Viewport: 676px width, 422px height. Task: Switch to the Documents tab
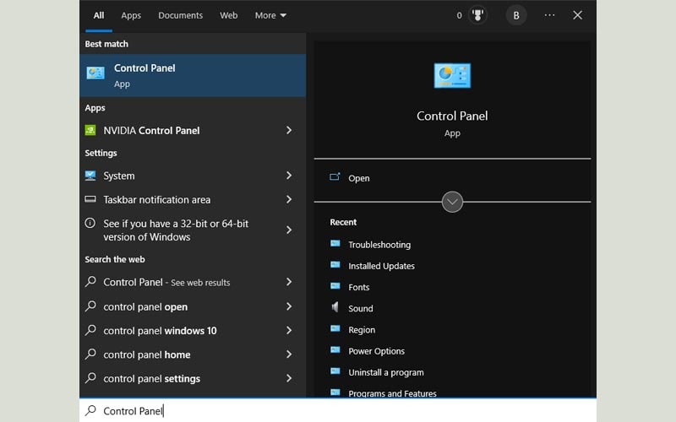180,15
